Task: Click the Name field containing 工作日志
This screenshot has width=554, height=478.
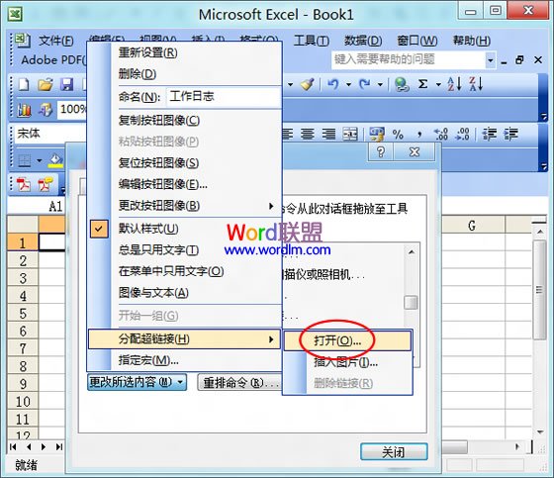Action: 224,97
